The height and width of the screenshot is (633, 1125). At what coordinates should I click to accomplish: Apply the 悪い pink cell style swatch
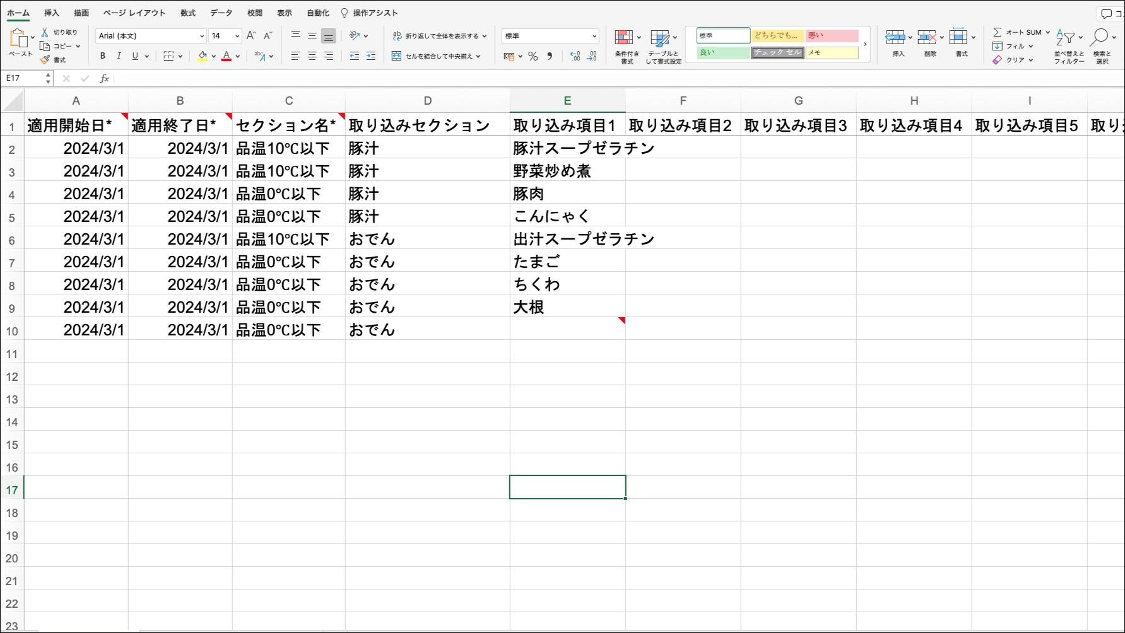[x=831, y=36]
